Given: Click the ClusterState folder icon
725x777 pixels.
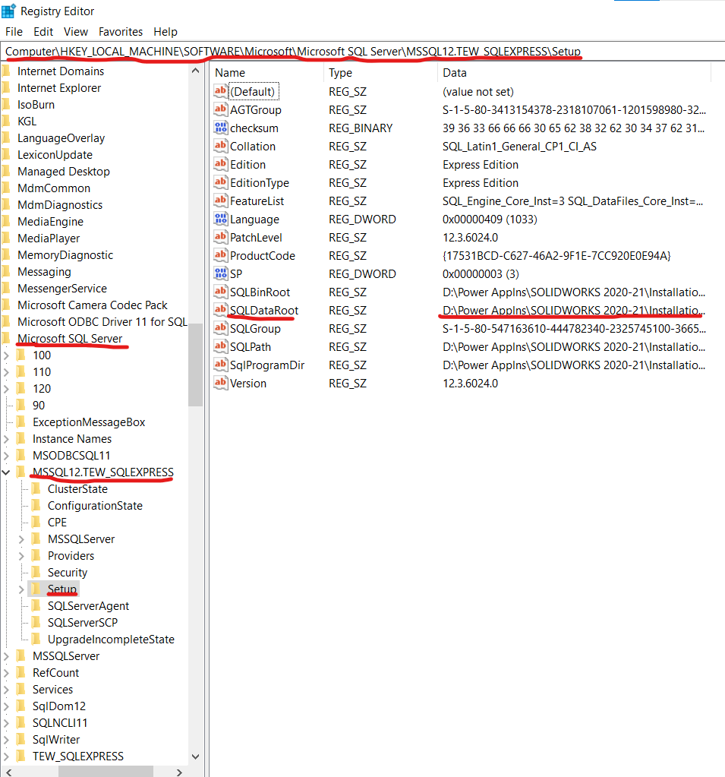Looking at the screenshot, I should 36,489.
